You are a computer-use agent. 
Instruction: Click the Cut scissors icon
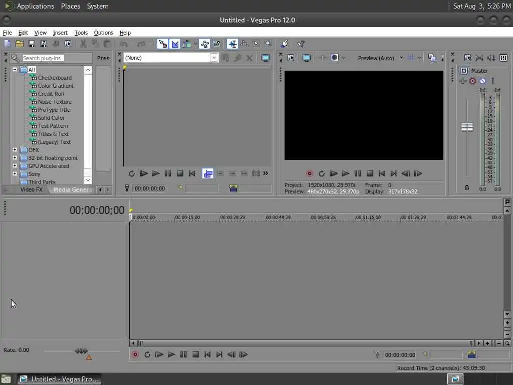pos(83,44)
